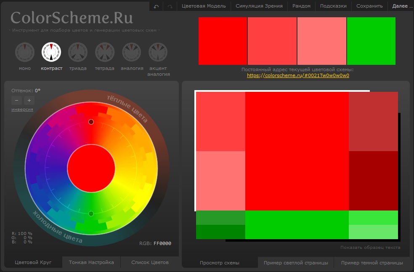This screenshot has height=272, width=414.
Task: Click the инверсия link
Action: [22, 109]
